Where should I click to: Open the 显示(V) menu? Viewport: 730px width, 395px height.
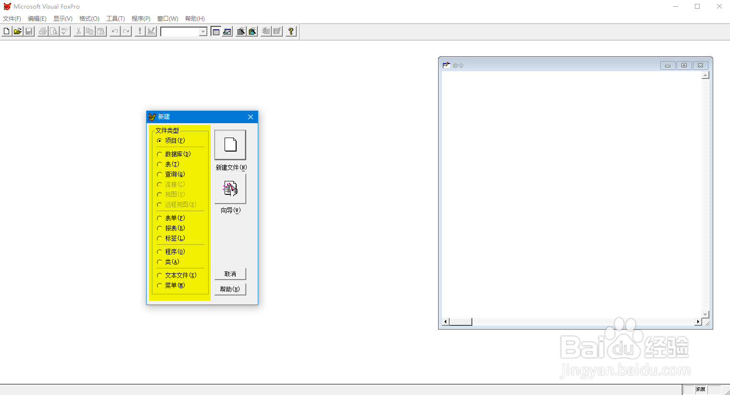pos(63,19)
